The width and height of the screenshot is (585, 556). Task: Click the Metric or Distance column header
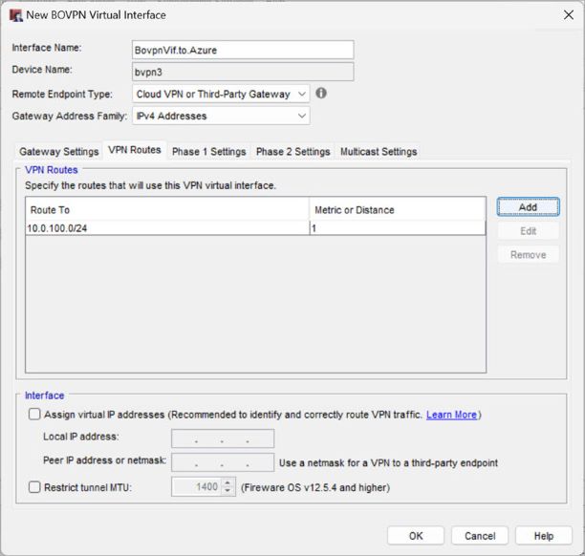coord(398,209)
